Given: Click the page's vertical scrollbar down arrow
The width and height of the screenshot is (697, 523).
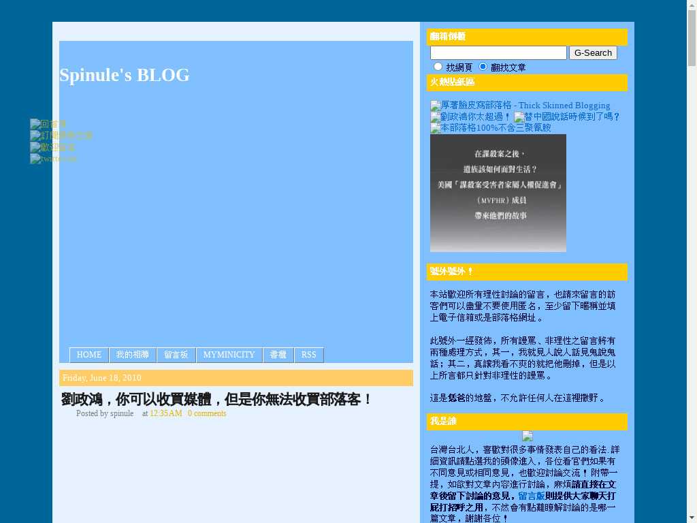Looking at the screenshot, I should (x=692, y=518).
